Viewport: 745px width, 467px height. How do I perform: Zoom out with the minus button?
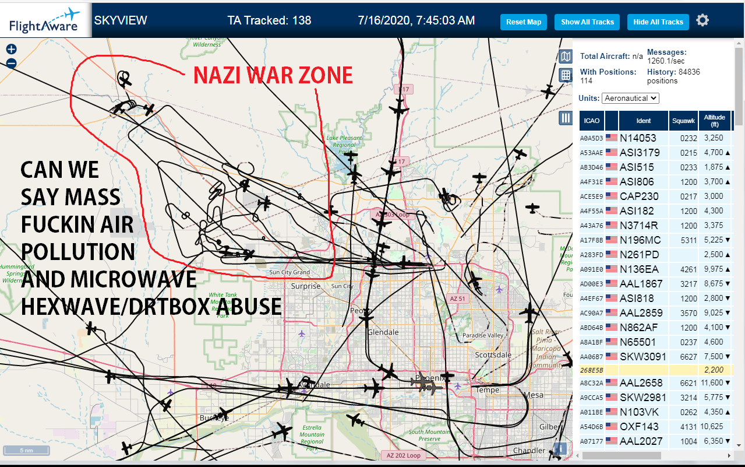[x=11, y=64]
